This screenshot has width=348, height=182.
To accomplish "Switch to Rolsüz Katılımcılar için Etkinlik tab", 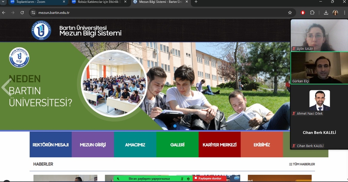I will click(x=99, y=2).
